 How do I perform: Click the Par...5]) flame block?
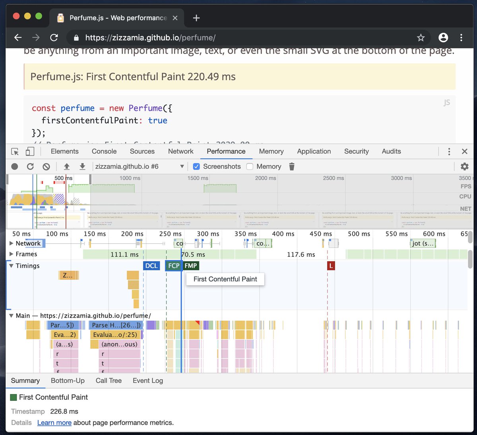[62, 325]
